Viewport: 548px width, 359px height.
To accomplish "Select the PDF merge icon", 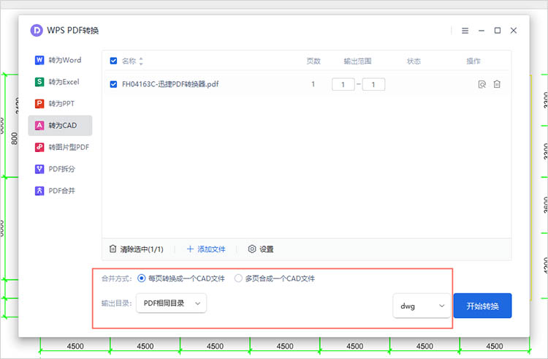I will coord(39,191).
